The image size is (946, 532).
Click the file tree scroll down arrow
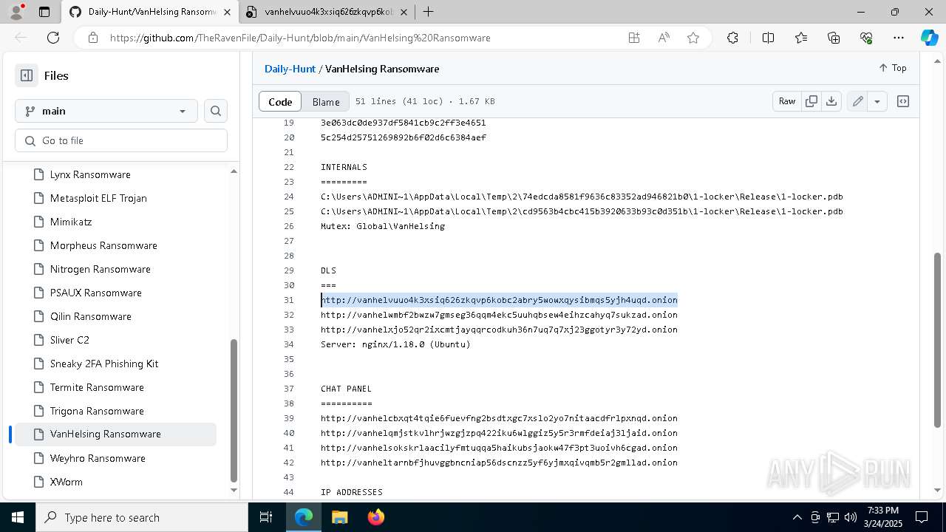pyautogui.click(x=234, y=490)
